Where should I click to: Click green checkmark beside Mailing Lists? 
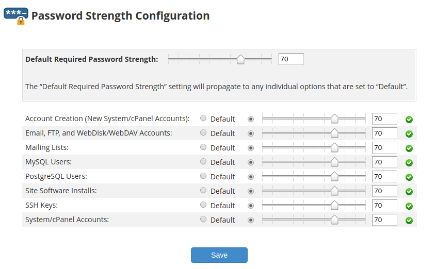pyautogui.click(x=409, y=148)
